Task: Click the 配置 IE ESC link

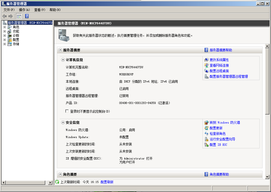Action: point(218,145)
